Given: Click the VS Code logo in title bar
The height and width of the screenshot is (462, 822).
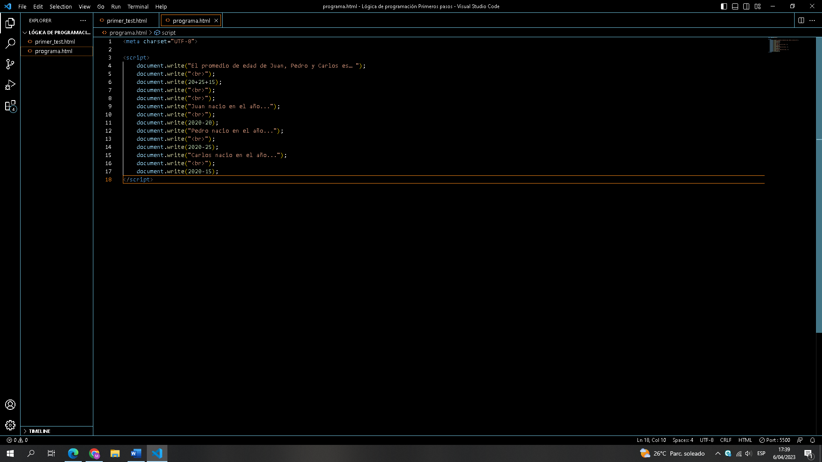Looking at the screenshot, I should pos(8,6).
